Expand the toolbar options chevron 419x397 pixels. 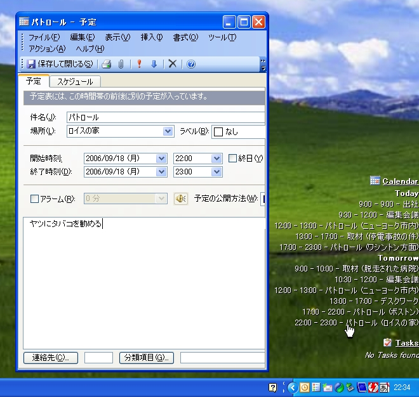[263, 64]
